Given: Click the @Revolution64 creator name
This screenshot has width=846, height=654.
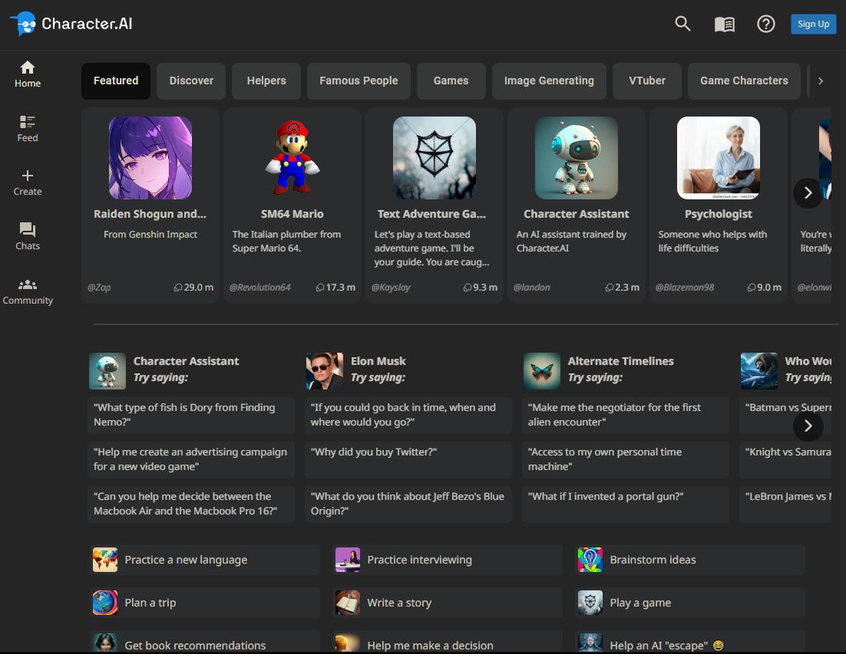Looking at the screenshot, I should click(260, 288).
